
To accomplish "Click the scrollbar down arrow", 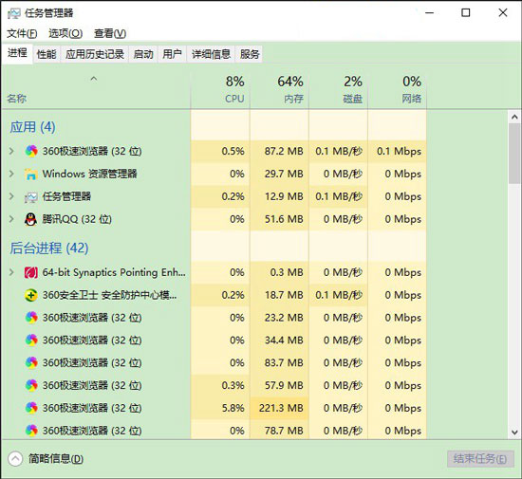I will pyautogui.click(x=514, y=433).
